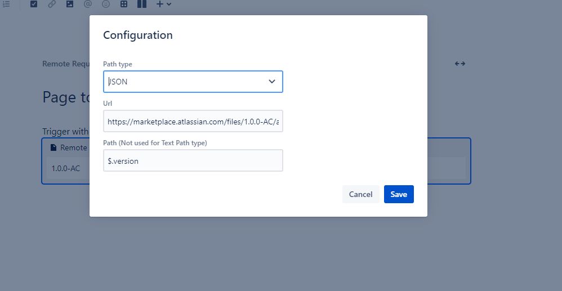The width and height of the screenshot is (562, 291).
Task: Click into the Url input field
Action: pyautogui.click(x=193, y=121)
